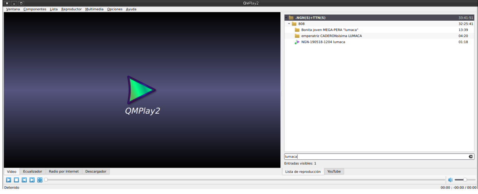Mute audio with the speaker icon
This screenshot has height=194, width=478.
tap(450, 180)
